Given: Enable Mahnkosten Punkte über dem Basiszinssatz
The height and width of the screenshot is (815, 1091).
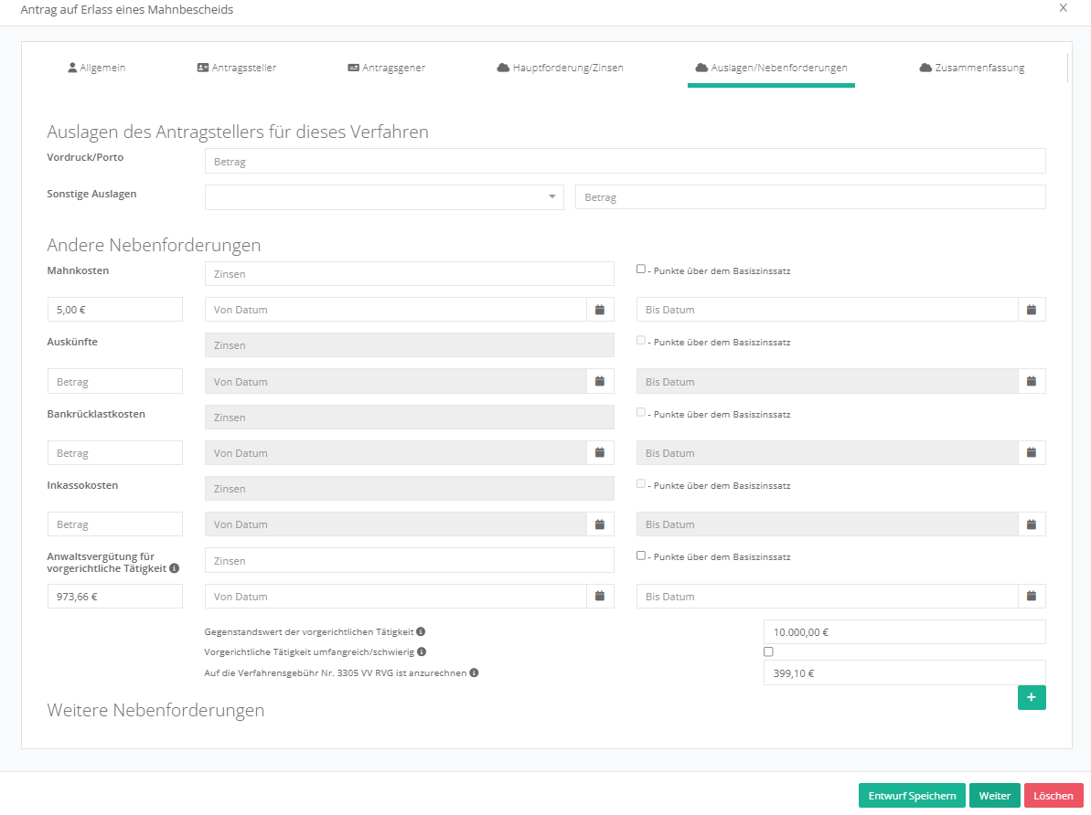Looking at the screenshot, I should point(641,270).
